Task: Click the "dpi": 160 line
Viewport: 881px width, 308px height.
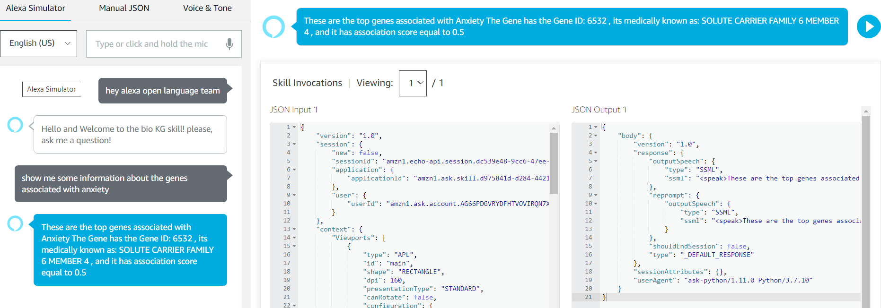Action: [384, 280]
